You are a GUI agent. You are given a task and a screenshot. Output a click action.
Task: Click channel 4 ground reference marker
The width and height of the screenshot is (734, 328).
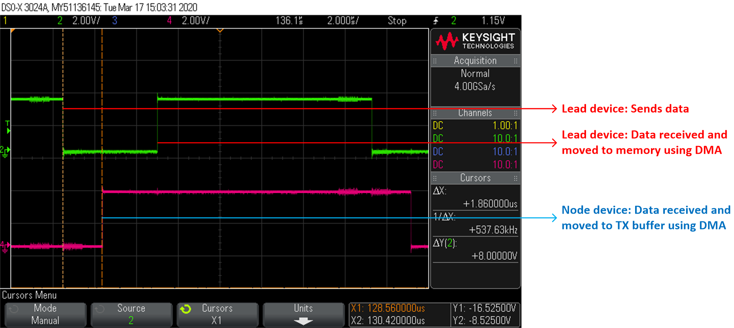coord(5,246)
